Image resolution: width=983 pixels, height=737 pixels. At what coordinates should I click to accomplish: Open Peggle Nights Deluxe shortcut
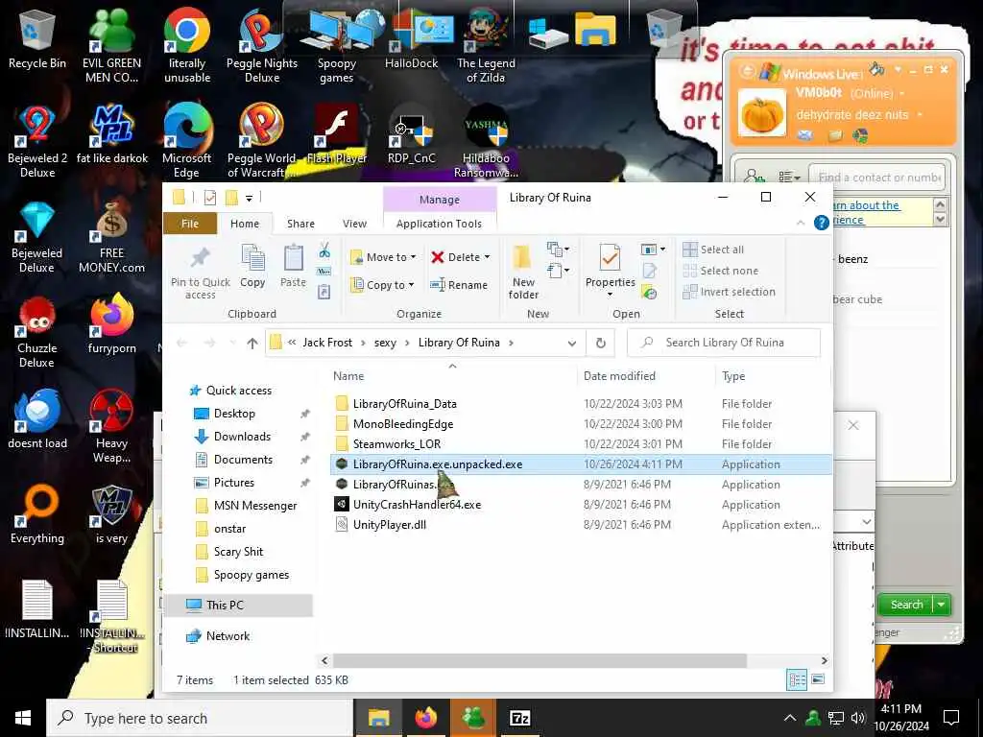coord(262,45)
